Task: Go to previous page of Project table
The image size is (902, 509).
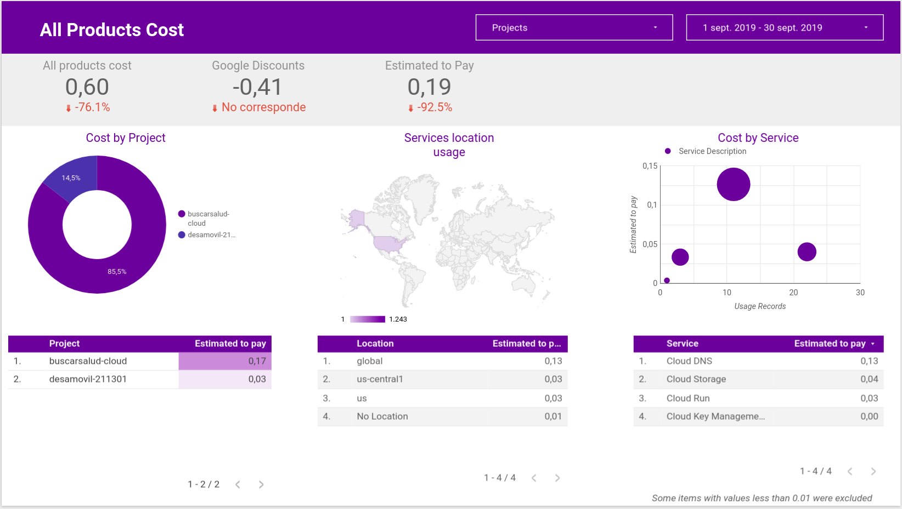Action: (x=238, y=484)
